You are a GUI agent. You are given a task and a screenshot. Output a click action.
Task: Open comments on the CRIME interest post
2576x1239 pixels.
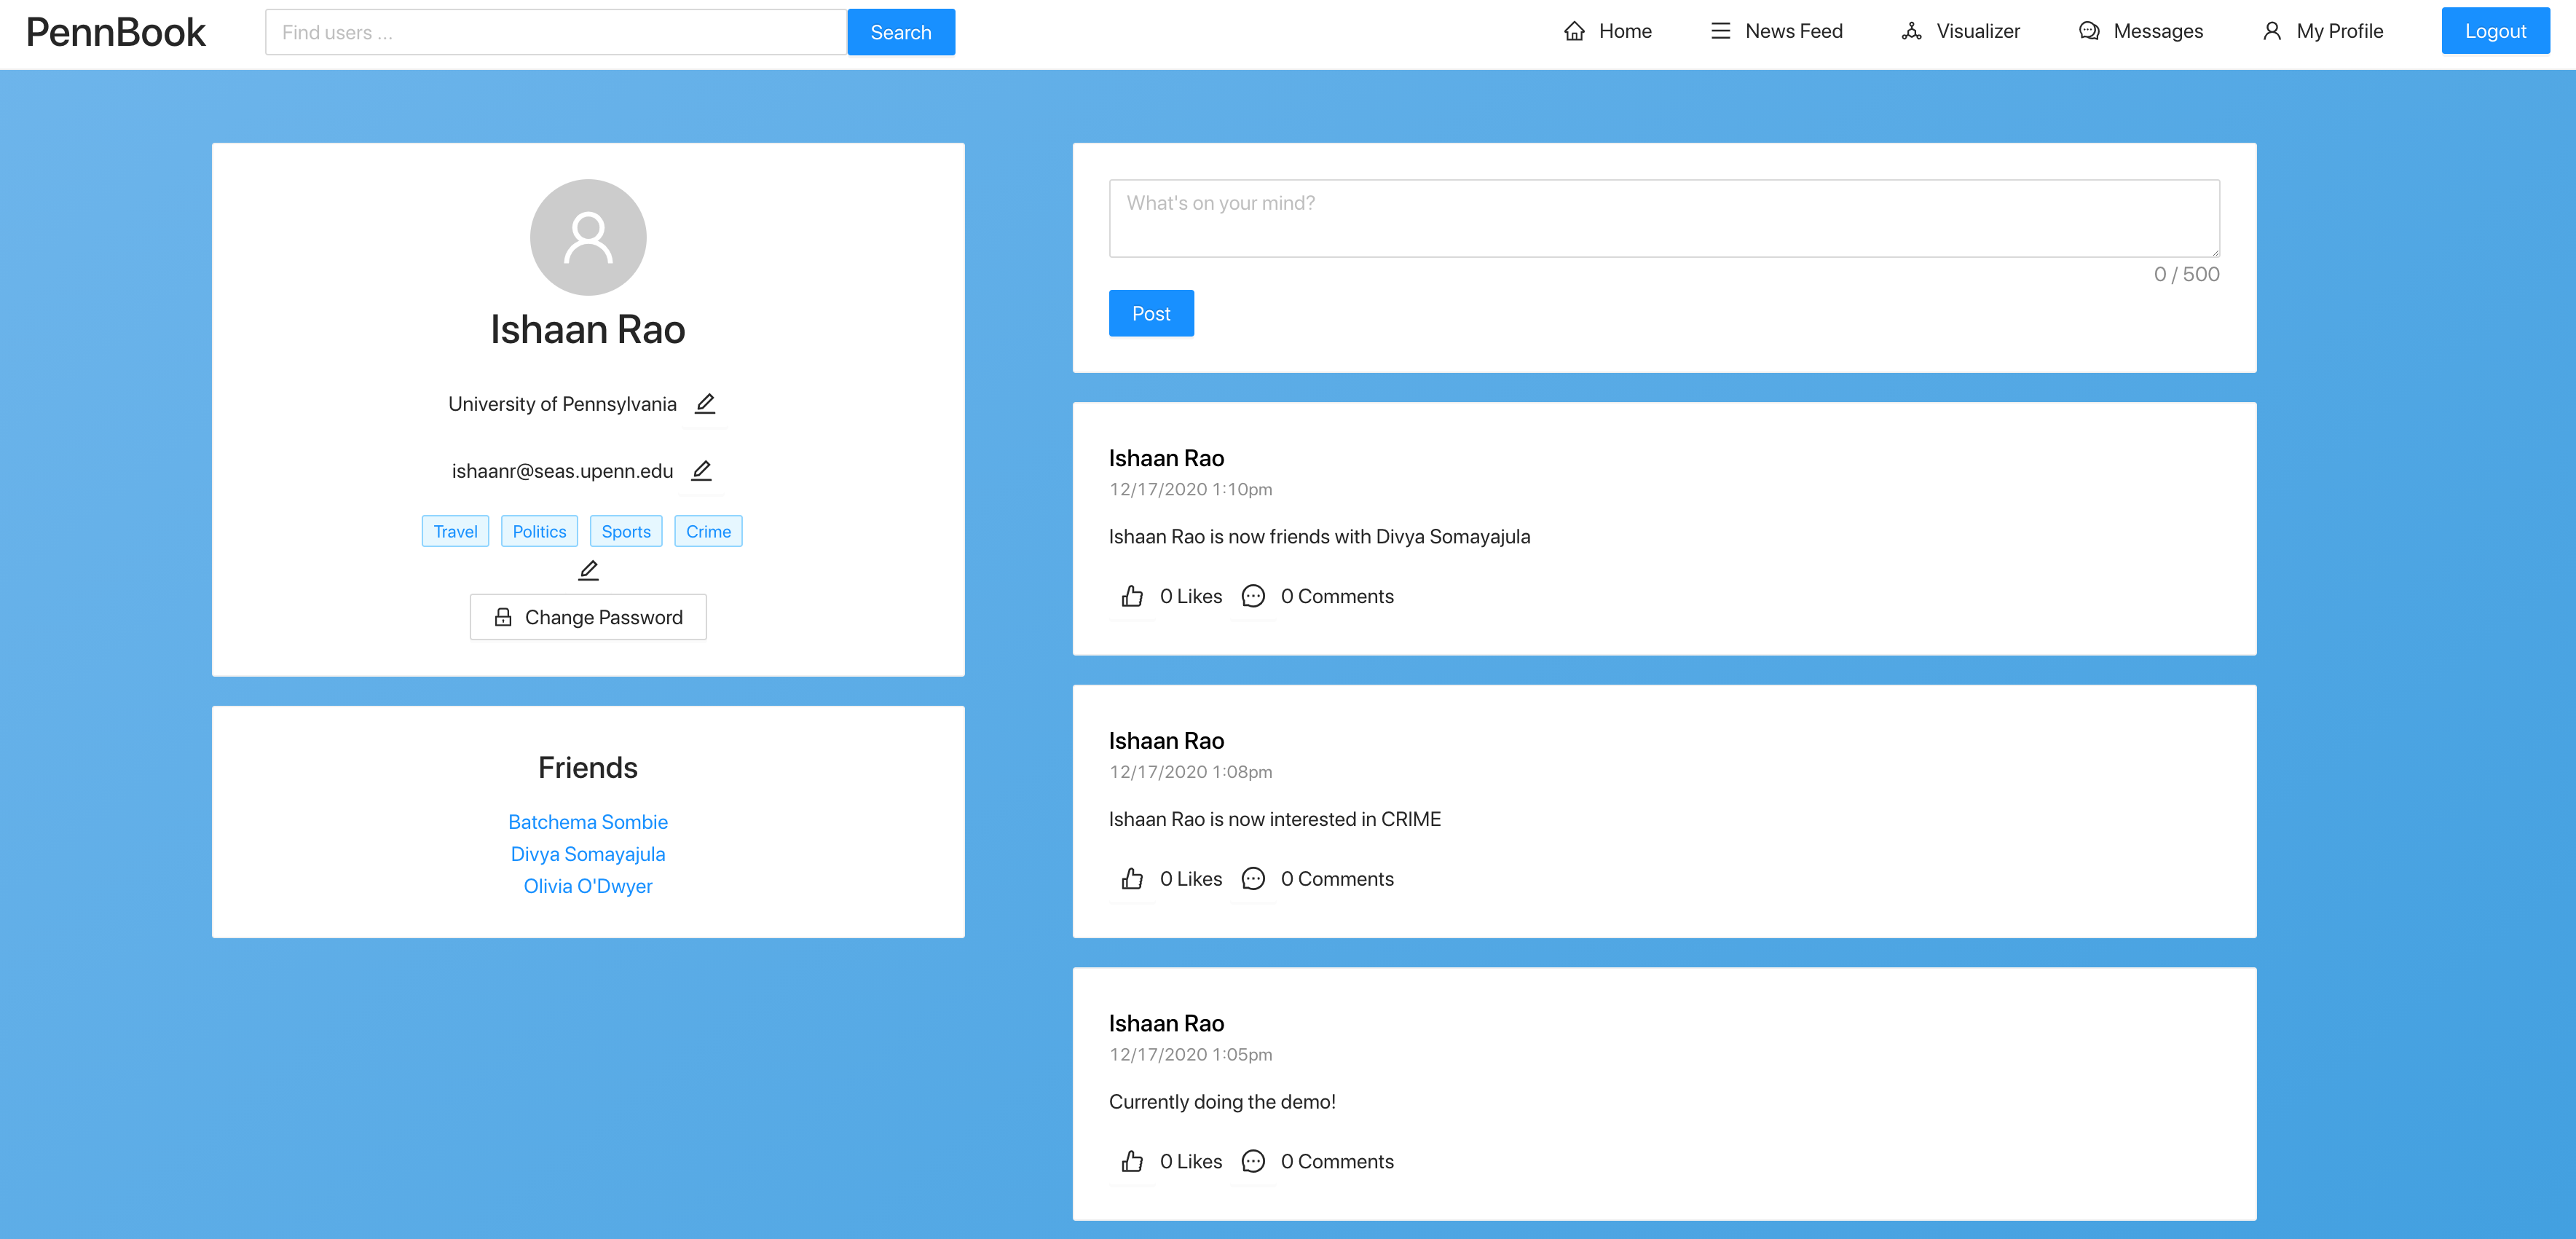pyautogui.click(x=1253, y=879)
